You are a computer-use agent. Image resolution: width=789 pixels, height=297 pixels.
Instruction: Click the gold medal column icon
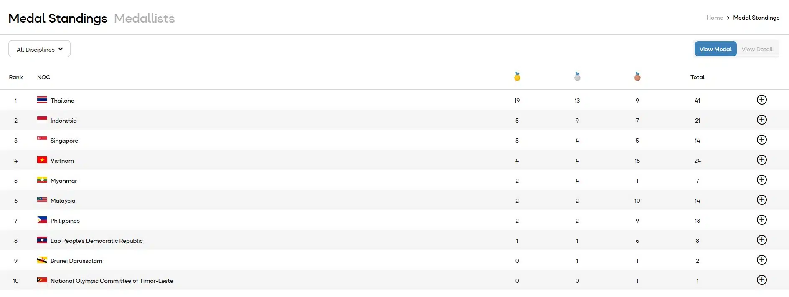click(517, 77)
